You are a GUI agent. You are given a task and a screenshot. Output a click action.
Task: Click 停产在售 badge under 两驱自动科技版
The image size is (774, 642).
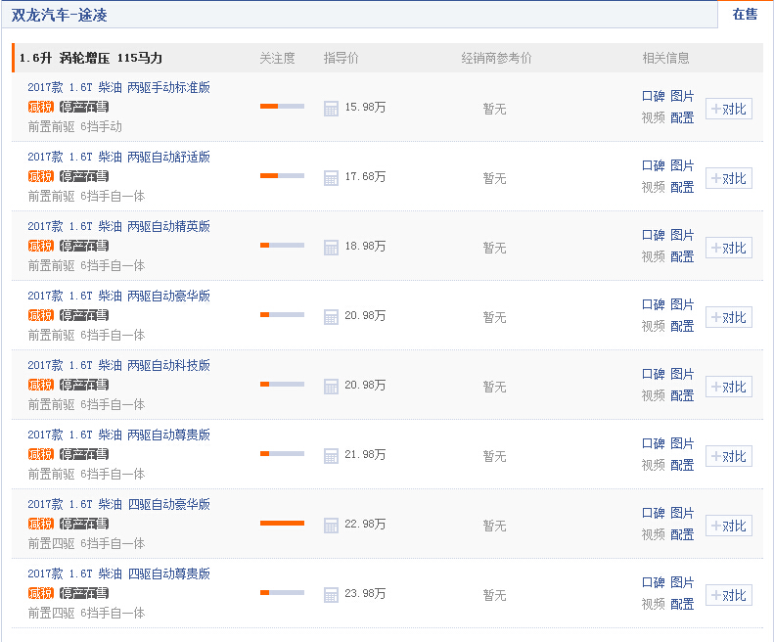84,385
